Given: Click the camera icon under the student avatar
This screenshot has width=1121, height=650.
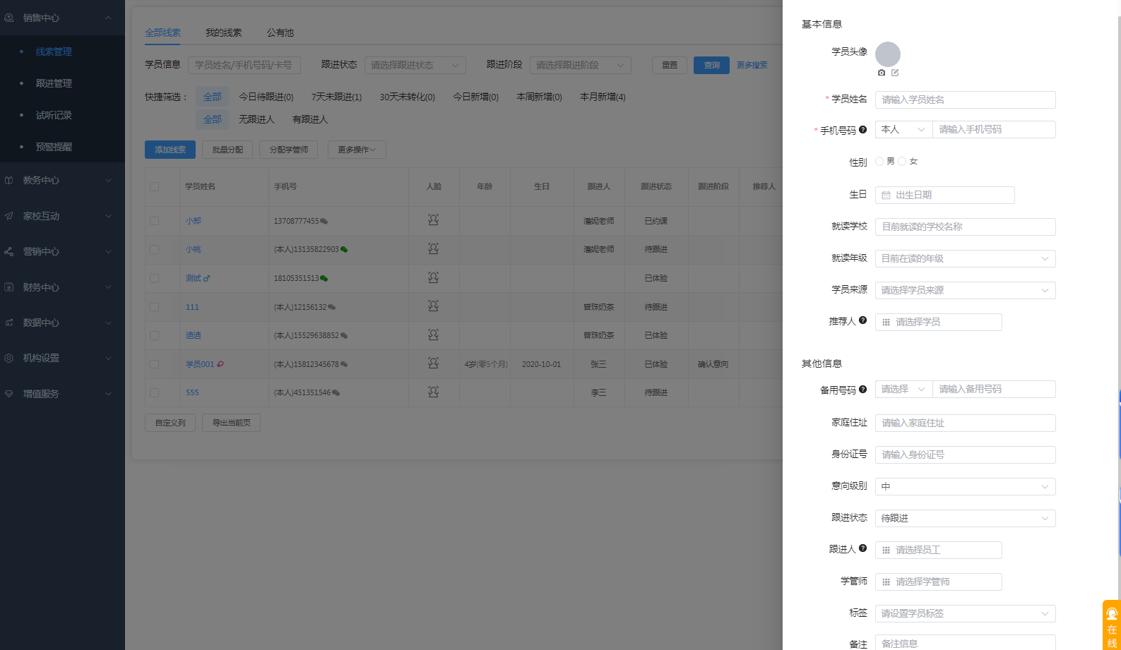Looking at the screenshot, I should tap(882, 73).
